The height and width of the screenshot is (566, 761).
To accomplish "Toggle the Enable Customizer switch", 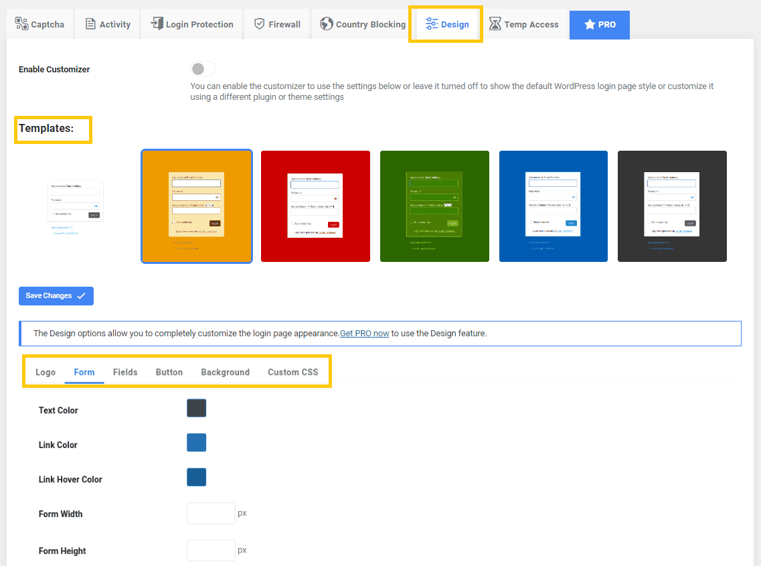I will pos(202,69).
